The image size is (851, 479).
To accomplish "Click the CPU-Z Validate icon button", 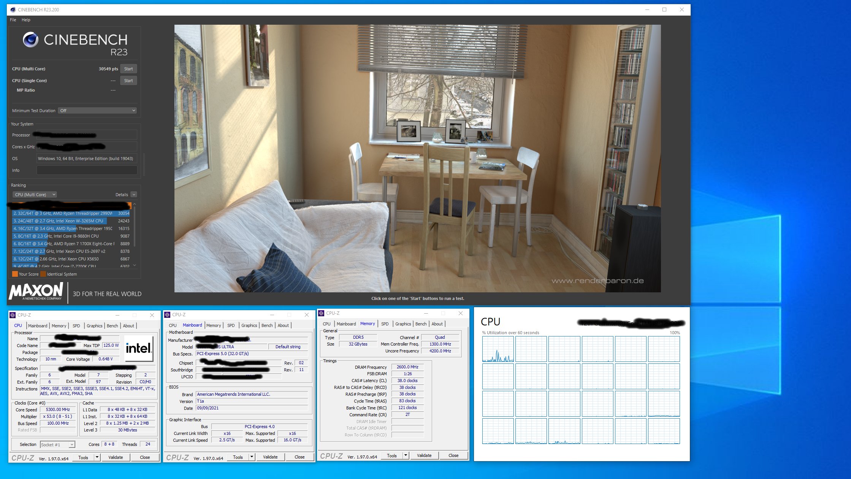I will click(115, 457).
